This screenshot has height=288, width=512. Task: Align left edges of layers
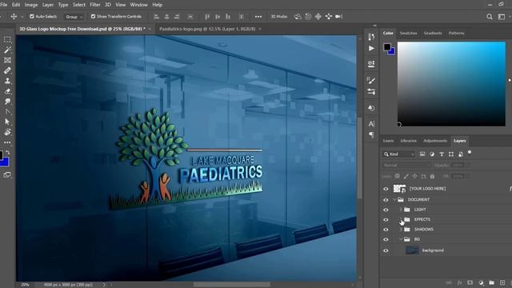[x=157, y=16]
